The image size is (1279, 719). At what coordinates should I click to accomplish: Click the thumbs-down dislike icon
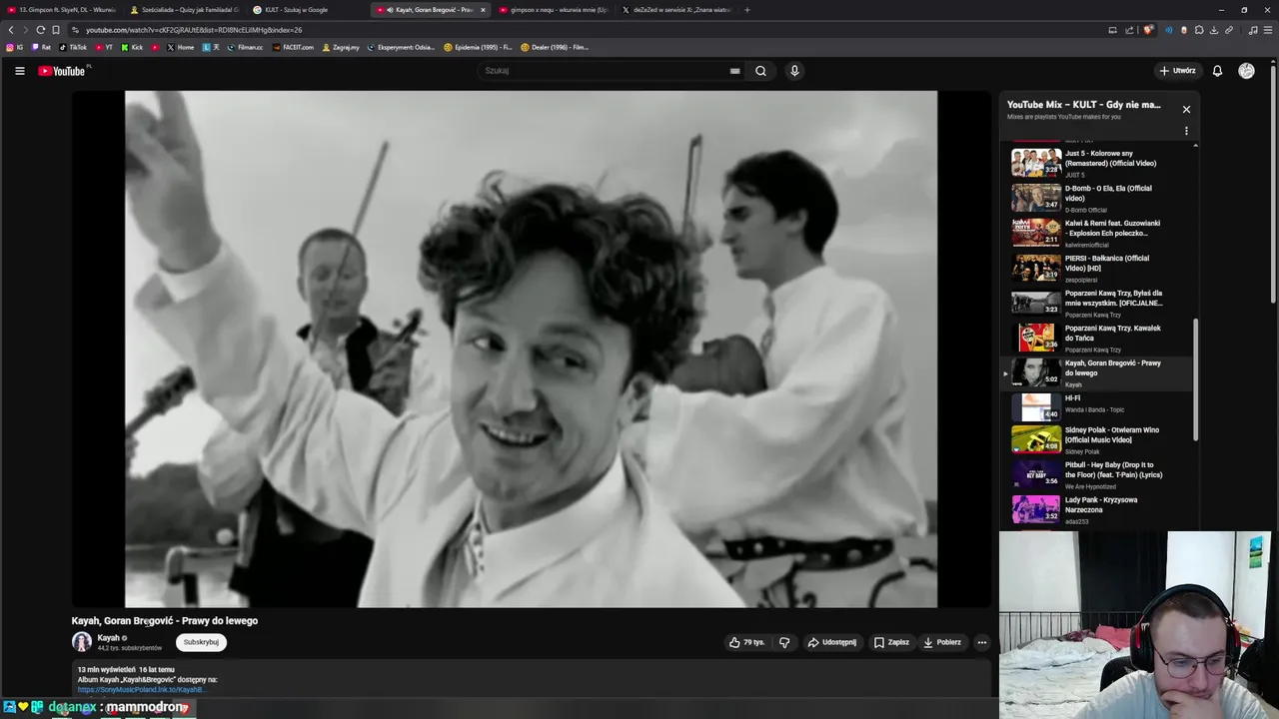point(784,642)
